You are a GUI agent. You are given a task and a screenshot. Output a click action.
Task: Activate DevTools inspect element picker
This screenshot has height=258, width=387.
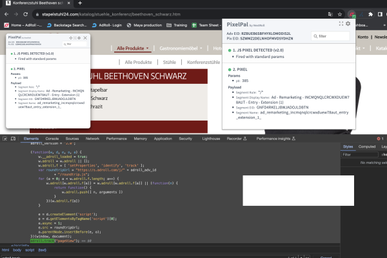coord(5,138)
